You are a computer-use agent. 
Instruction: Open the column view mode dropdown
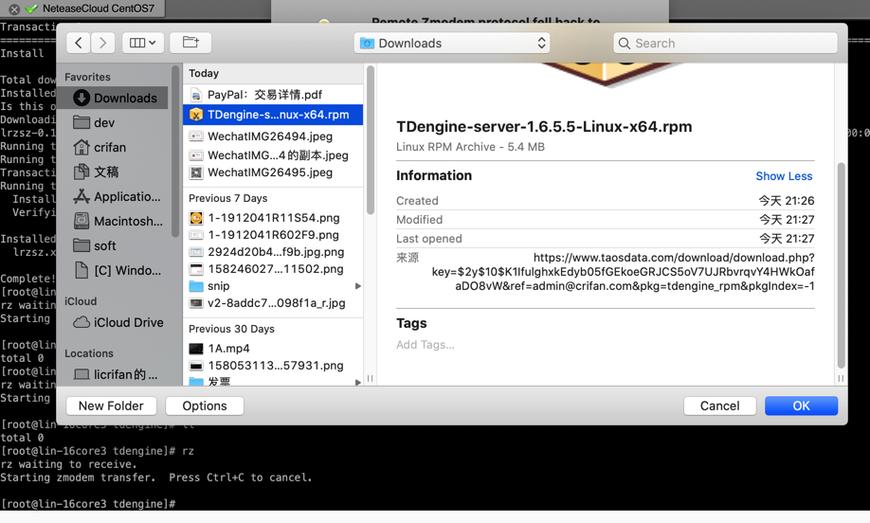[x=142, y=43]
